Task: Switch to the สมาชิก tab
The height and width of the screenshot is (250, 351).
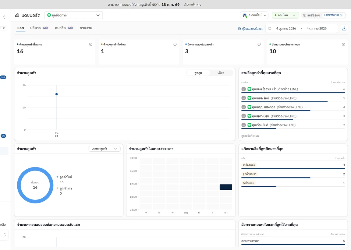Action: 64,28
